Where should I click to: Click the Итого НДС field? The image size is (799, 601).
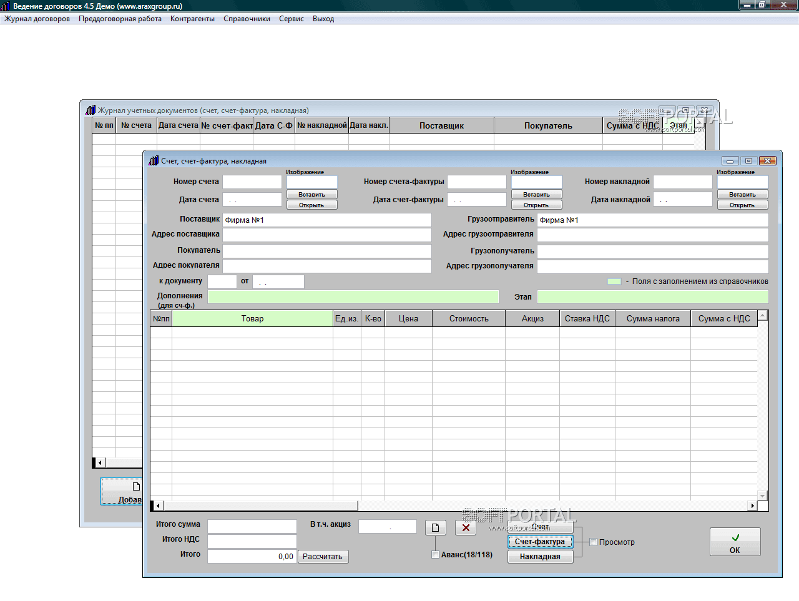[252, 541]
